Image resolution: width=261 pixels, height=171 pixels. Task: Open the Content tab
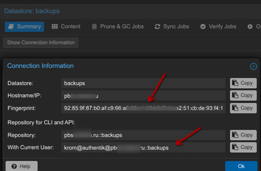click(66, 27)
